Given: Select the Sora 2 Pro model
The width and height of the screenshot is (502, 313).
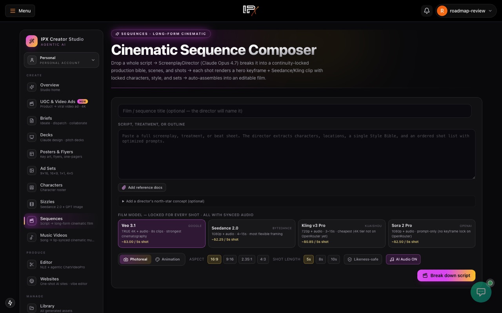Looking at the screenshot, I should coord(432,234).
